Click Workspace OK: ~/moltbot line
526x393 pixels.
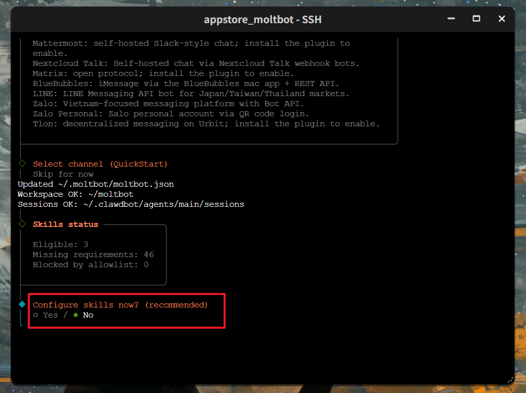coord(76,194)
